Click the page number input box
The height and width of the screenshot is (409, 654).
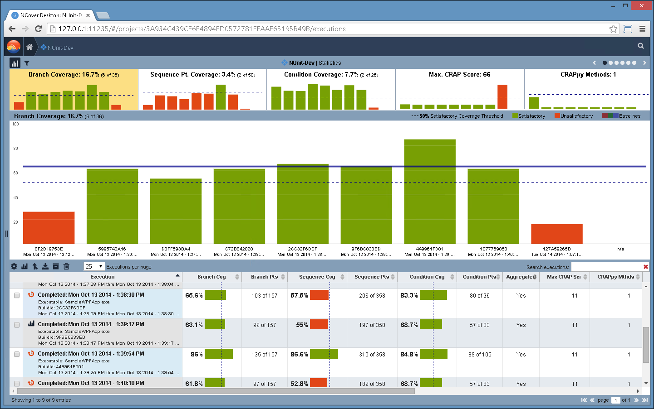616,400
